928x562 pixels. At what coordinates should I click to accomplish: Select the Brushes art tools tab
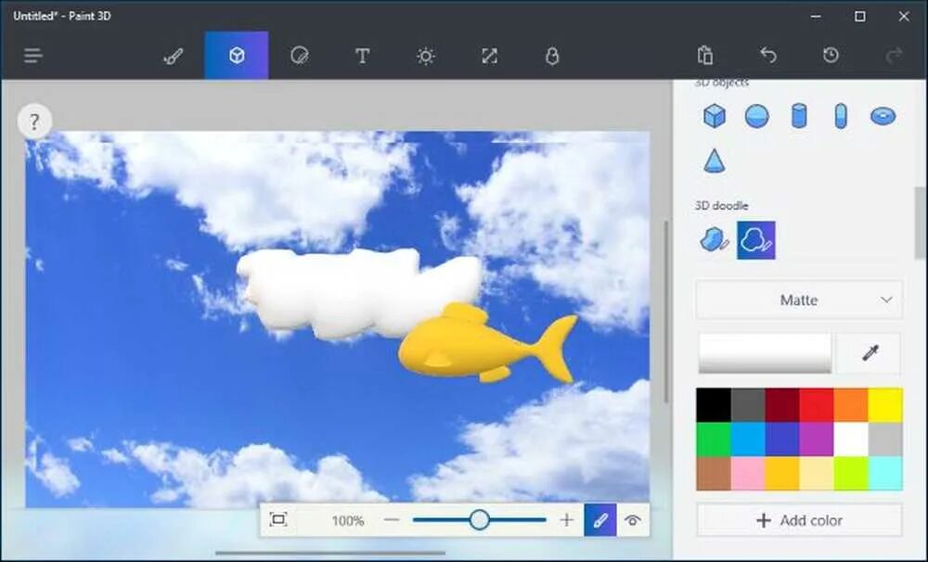174,56
